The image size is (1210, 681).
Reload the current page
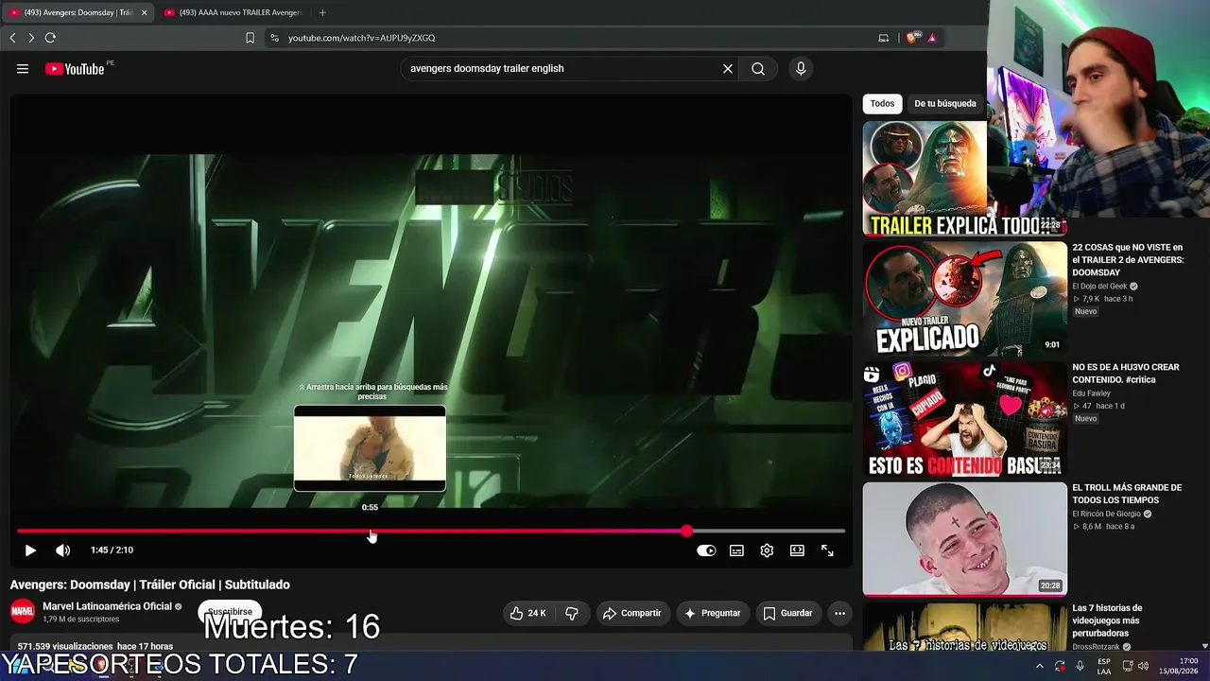(x=50, y=38)
